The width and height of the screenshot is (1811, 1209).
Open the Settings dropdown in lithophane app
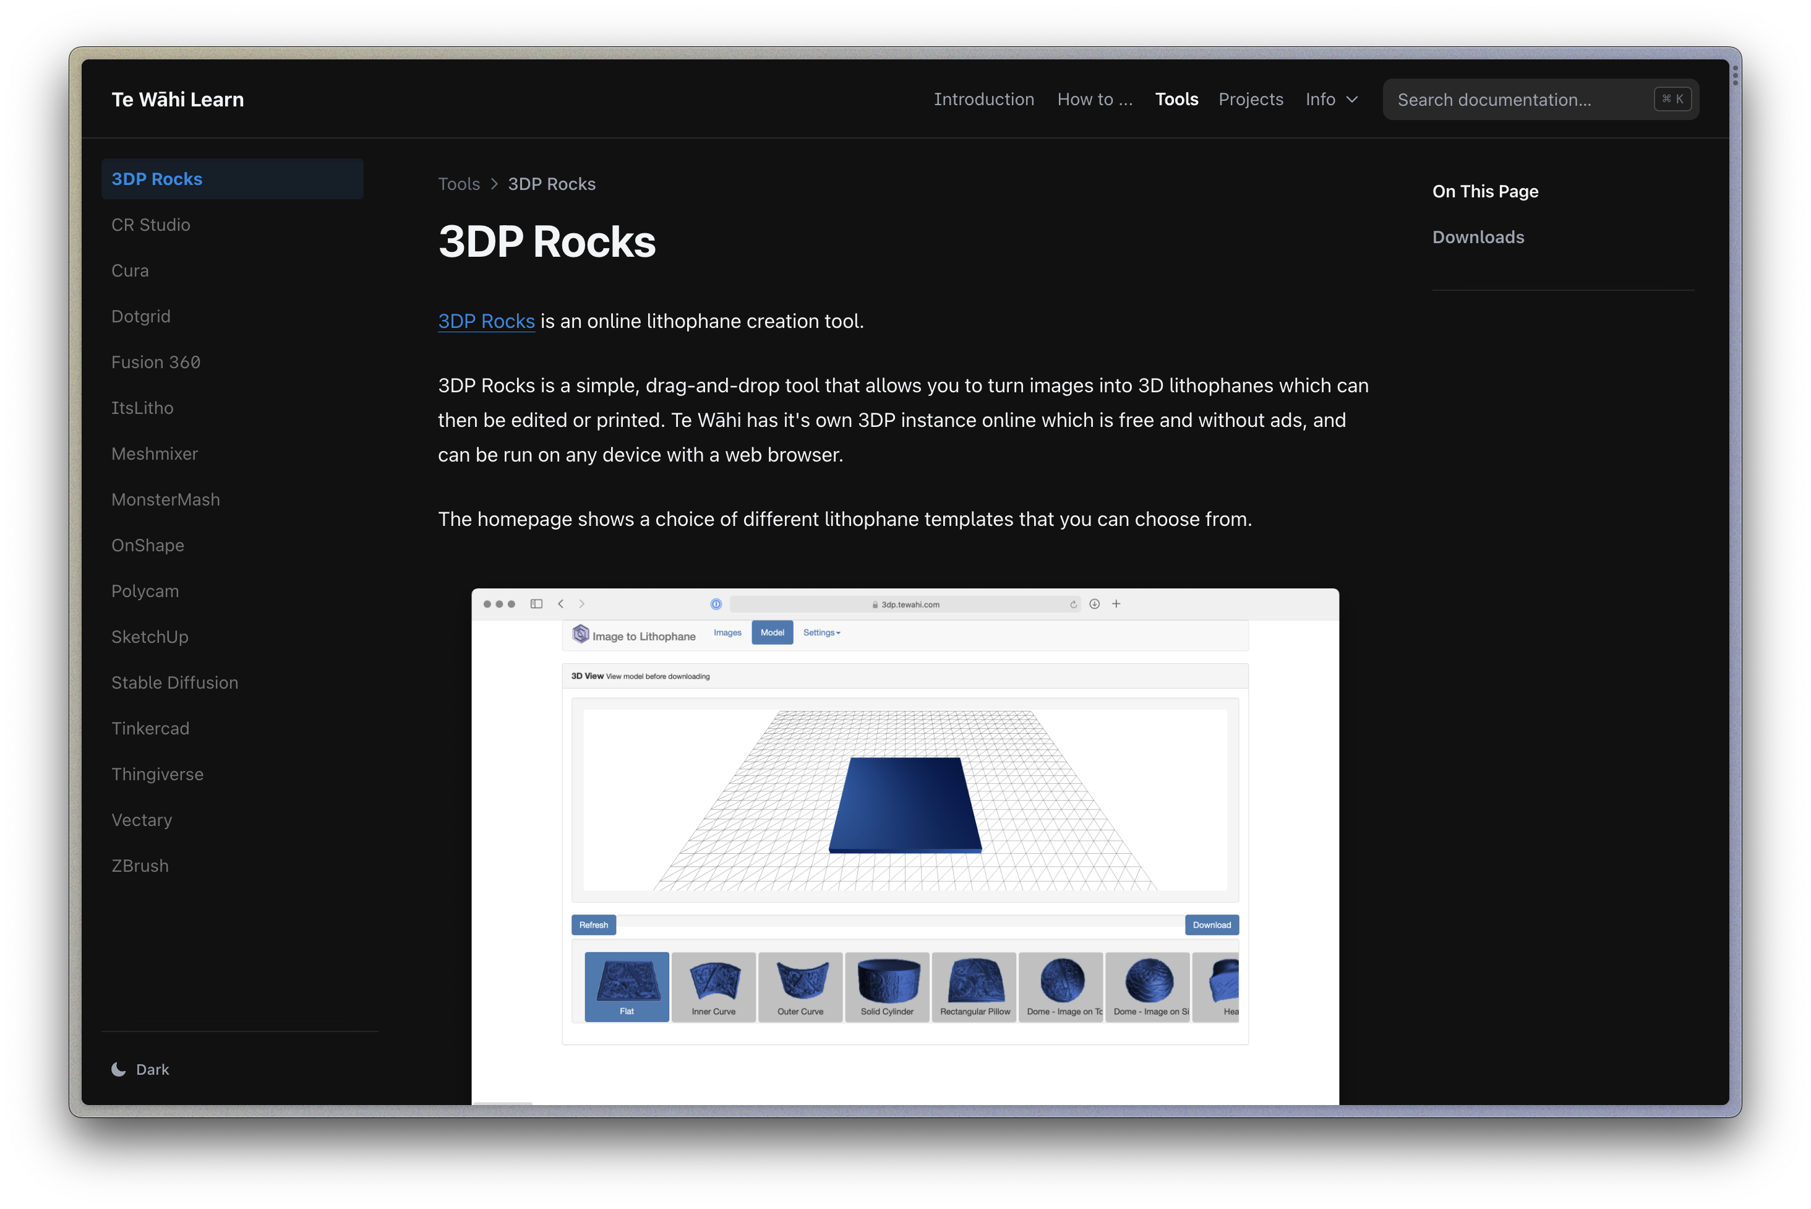(821, 632)
